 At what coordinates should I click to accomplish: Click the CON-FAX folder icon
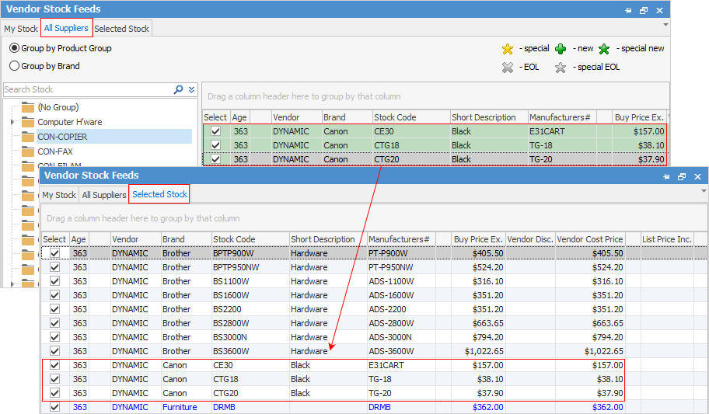coord(28,151)
